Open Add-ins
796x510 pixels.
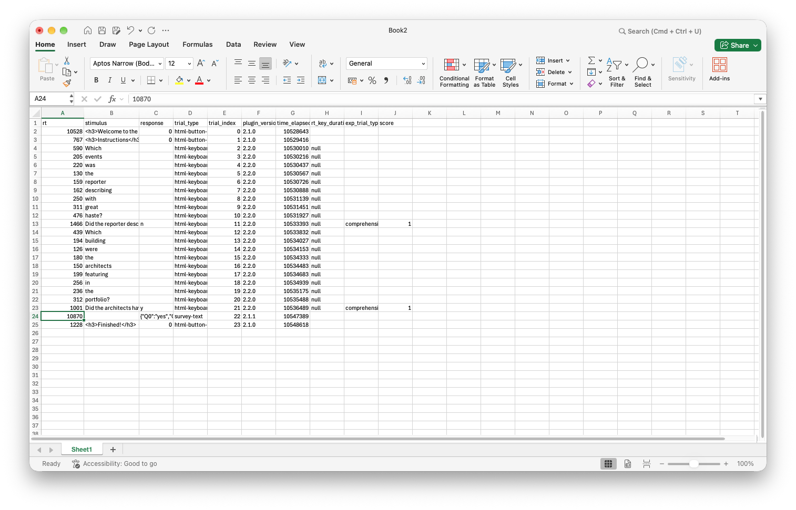[x=719, y=70]
